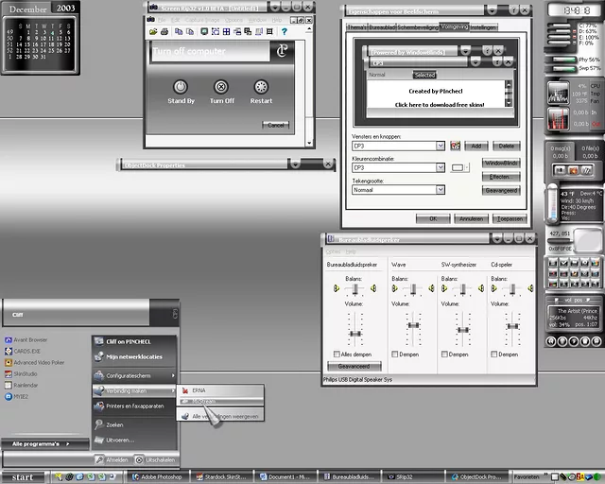Enable the Alles dempen checkbox
This screenshot has height=484, width=605.
pos(337,354)
